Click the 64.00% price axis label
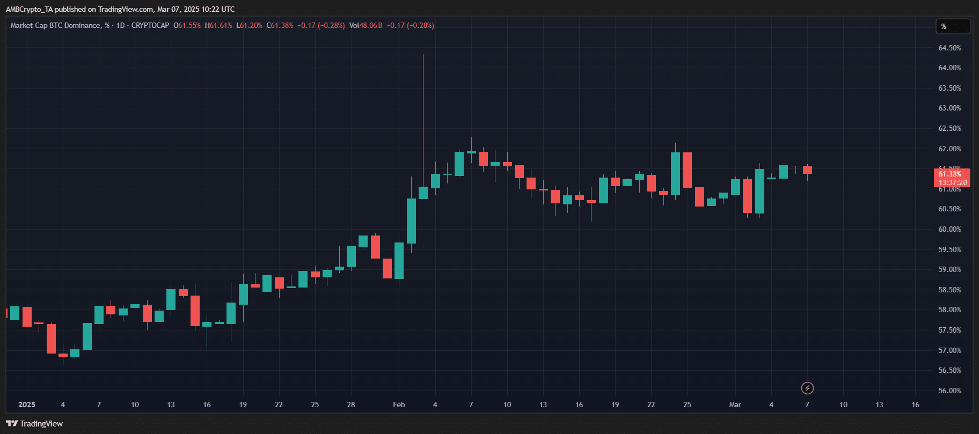 (949, 68)
